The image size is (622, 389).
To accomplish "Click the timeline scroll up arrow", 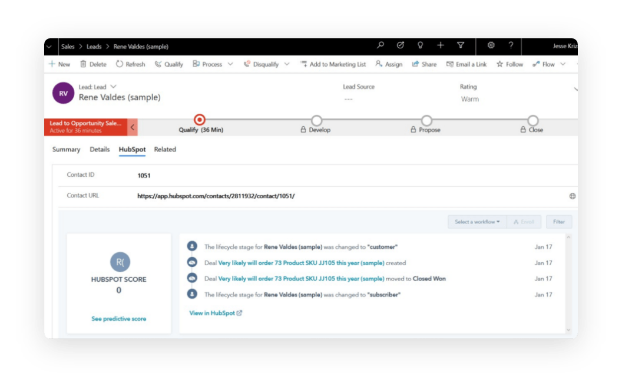I will (568, 238).
